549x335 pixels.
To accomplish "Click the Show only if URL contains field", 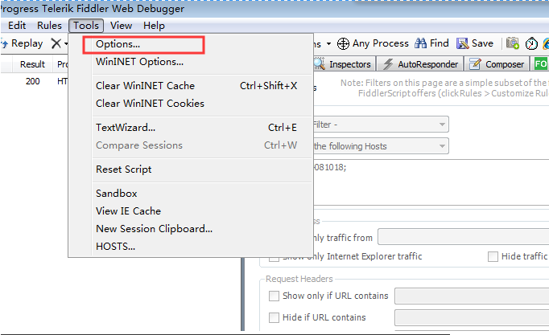I will point(472,296).
